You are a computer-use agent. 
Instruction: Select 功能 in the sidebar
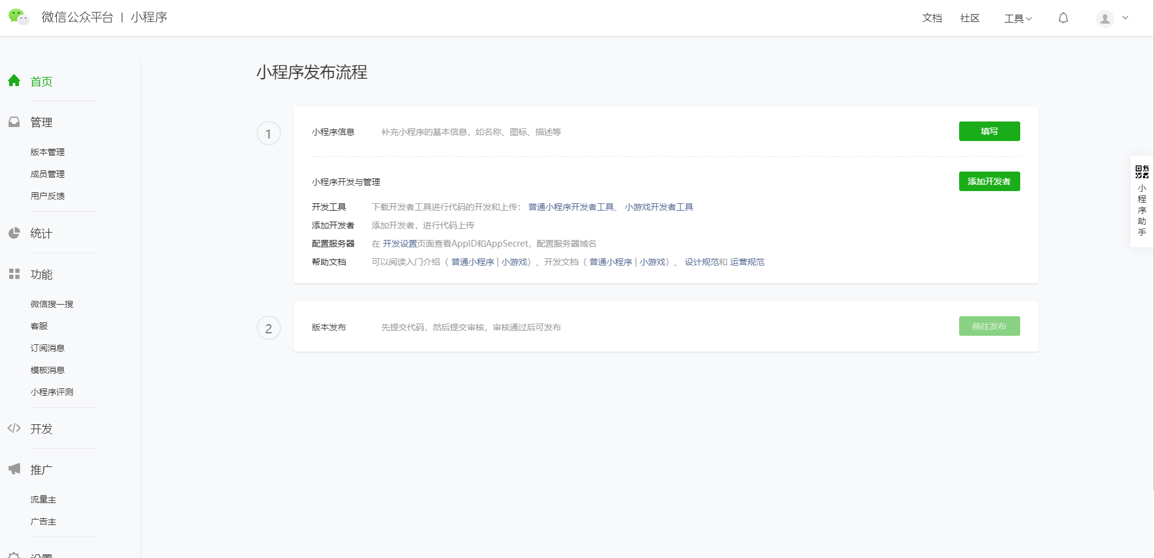42,274
